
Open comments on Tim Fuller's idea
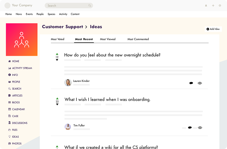tap(190, 128)
